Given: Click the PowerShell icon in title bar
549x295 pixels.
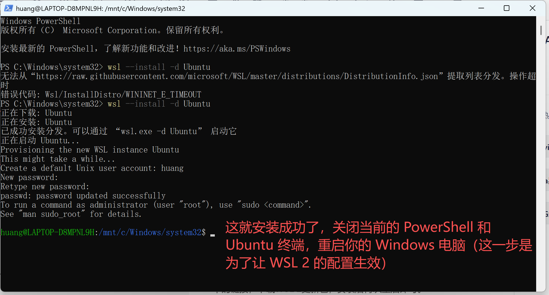Looking at the screenshot, I should 8,8.
